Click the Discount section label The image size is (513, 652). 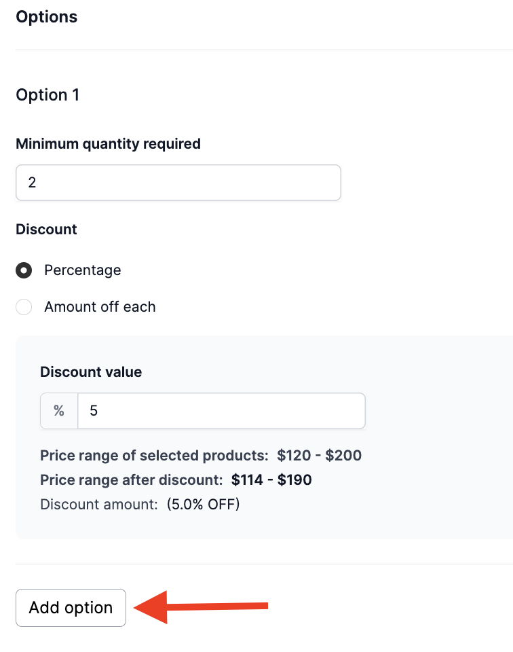(x=46, y=230)
